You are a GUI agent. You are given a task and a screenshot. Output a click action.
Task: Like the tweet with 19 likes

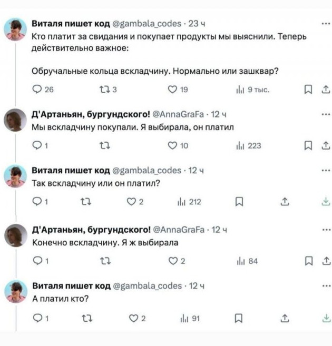point(172,90)
